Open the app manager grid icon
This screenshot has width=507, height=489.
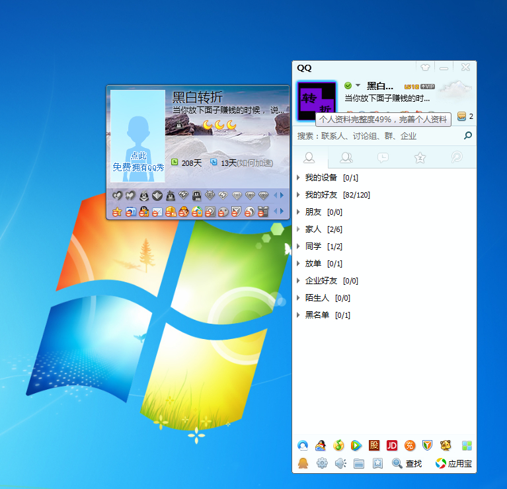467,445
